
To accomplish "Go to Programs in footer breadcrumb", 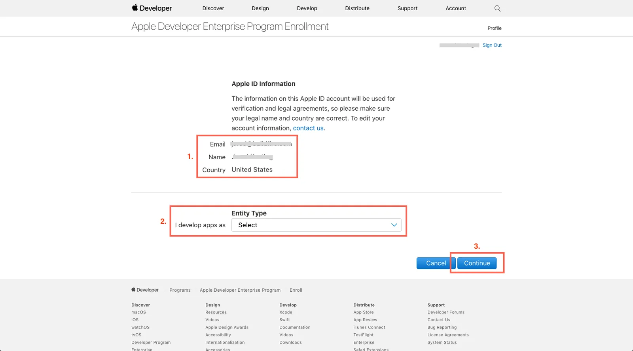I will click(180, 290).
